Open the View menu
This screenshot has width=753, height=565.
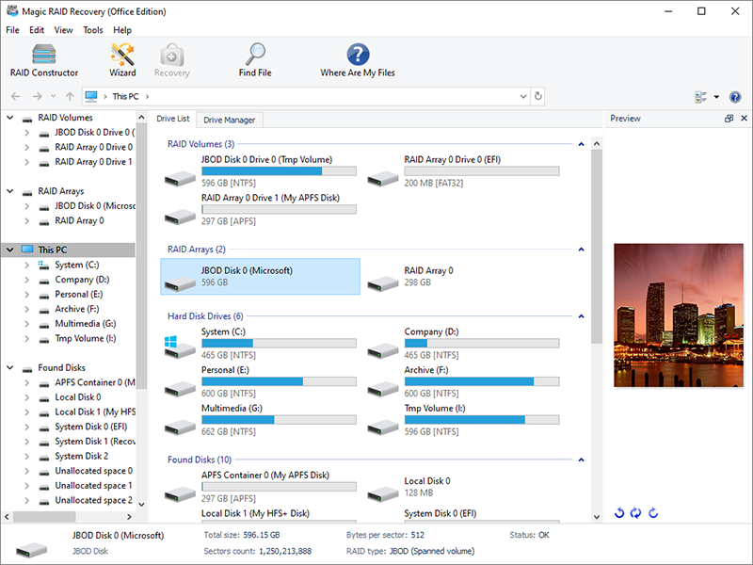(x=63, y=30)
